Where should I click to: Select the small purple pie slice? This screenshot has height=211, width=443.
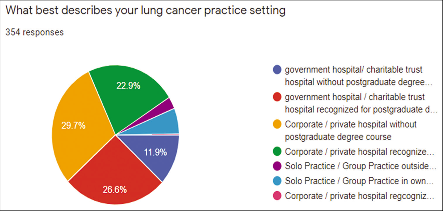pos(167,106)
